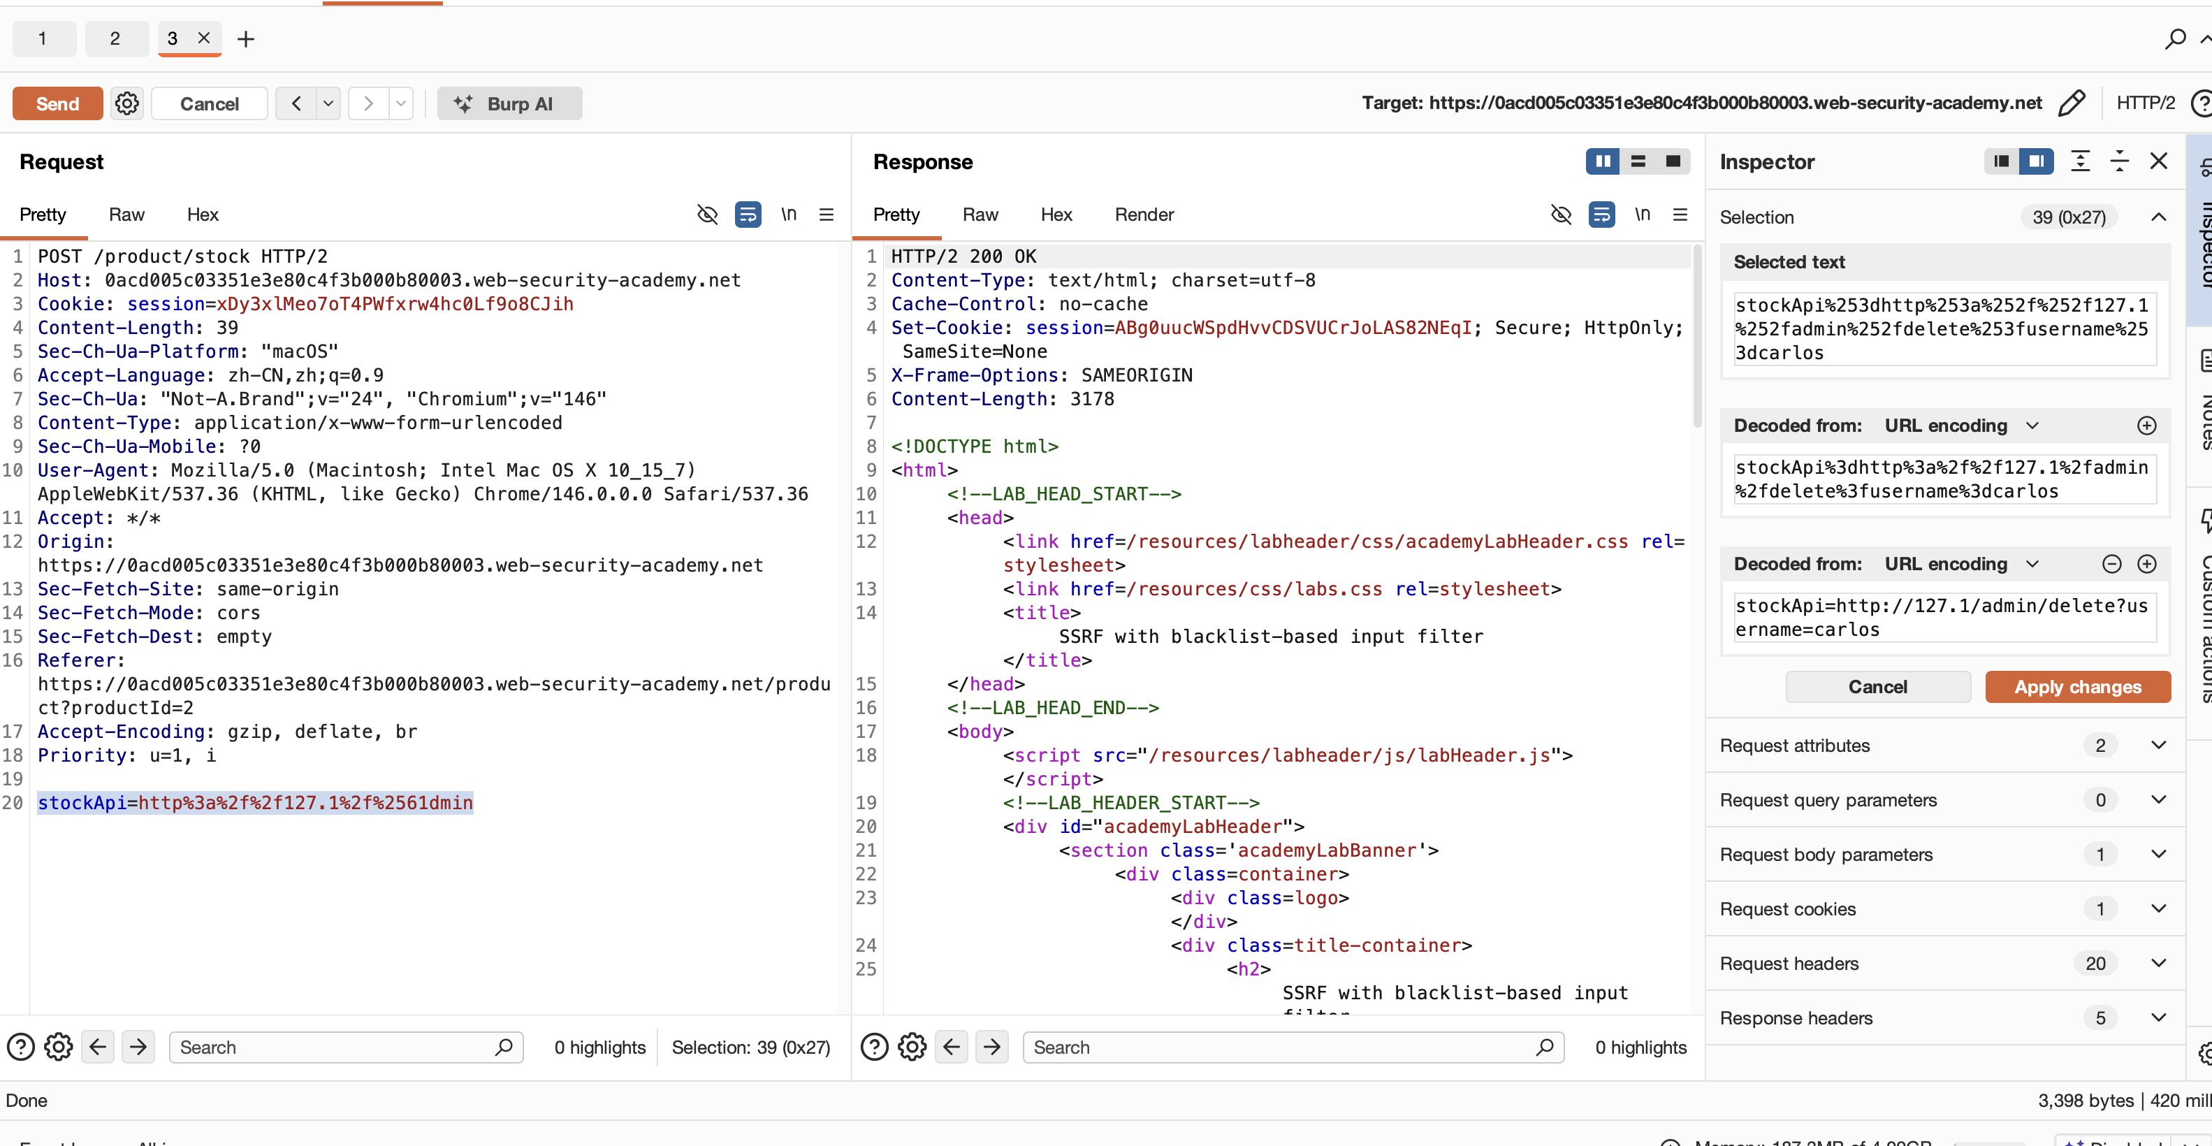The width and height of the screenshot is (2212, 1146).
Task: Remove the second URL decoding with minus icon
Action: (x=2111, y=565)
